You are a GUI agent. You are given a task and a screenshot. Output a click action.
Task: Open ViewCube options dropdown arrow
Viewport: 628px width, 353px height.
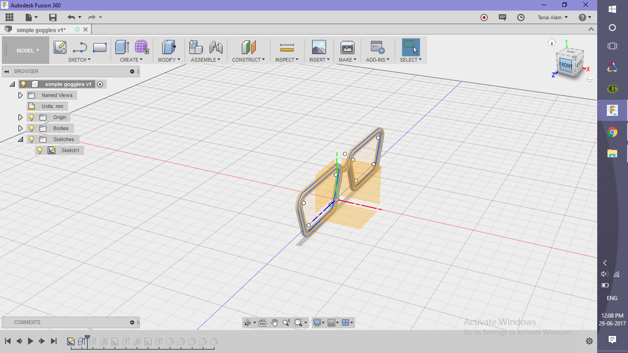point(590,80)
